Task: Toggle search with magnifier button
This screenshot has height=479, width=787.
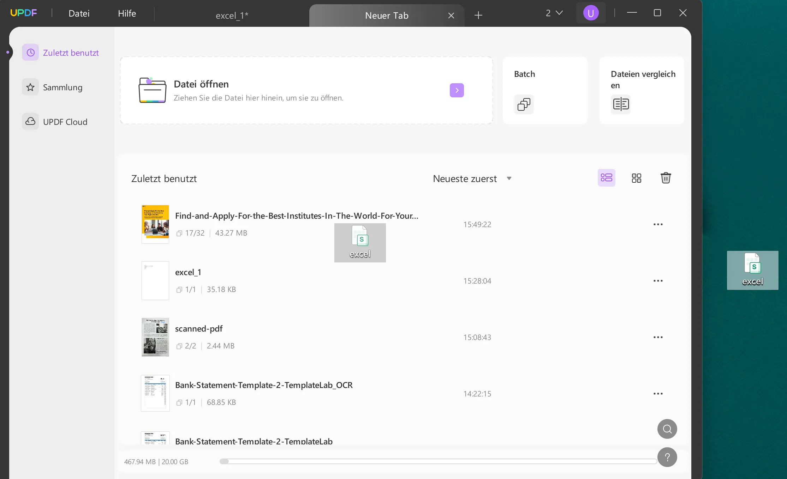Action: click(x=667, y=429)
